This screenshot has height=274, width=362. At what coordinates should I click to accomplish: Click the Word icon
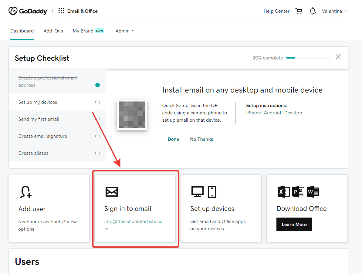(x=313, y=192)
